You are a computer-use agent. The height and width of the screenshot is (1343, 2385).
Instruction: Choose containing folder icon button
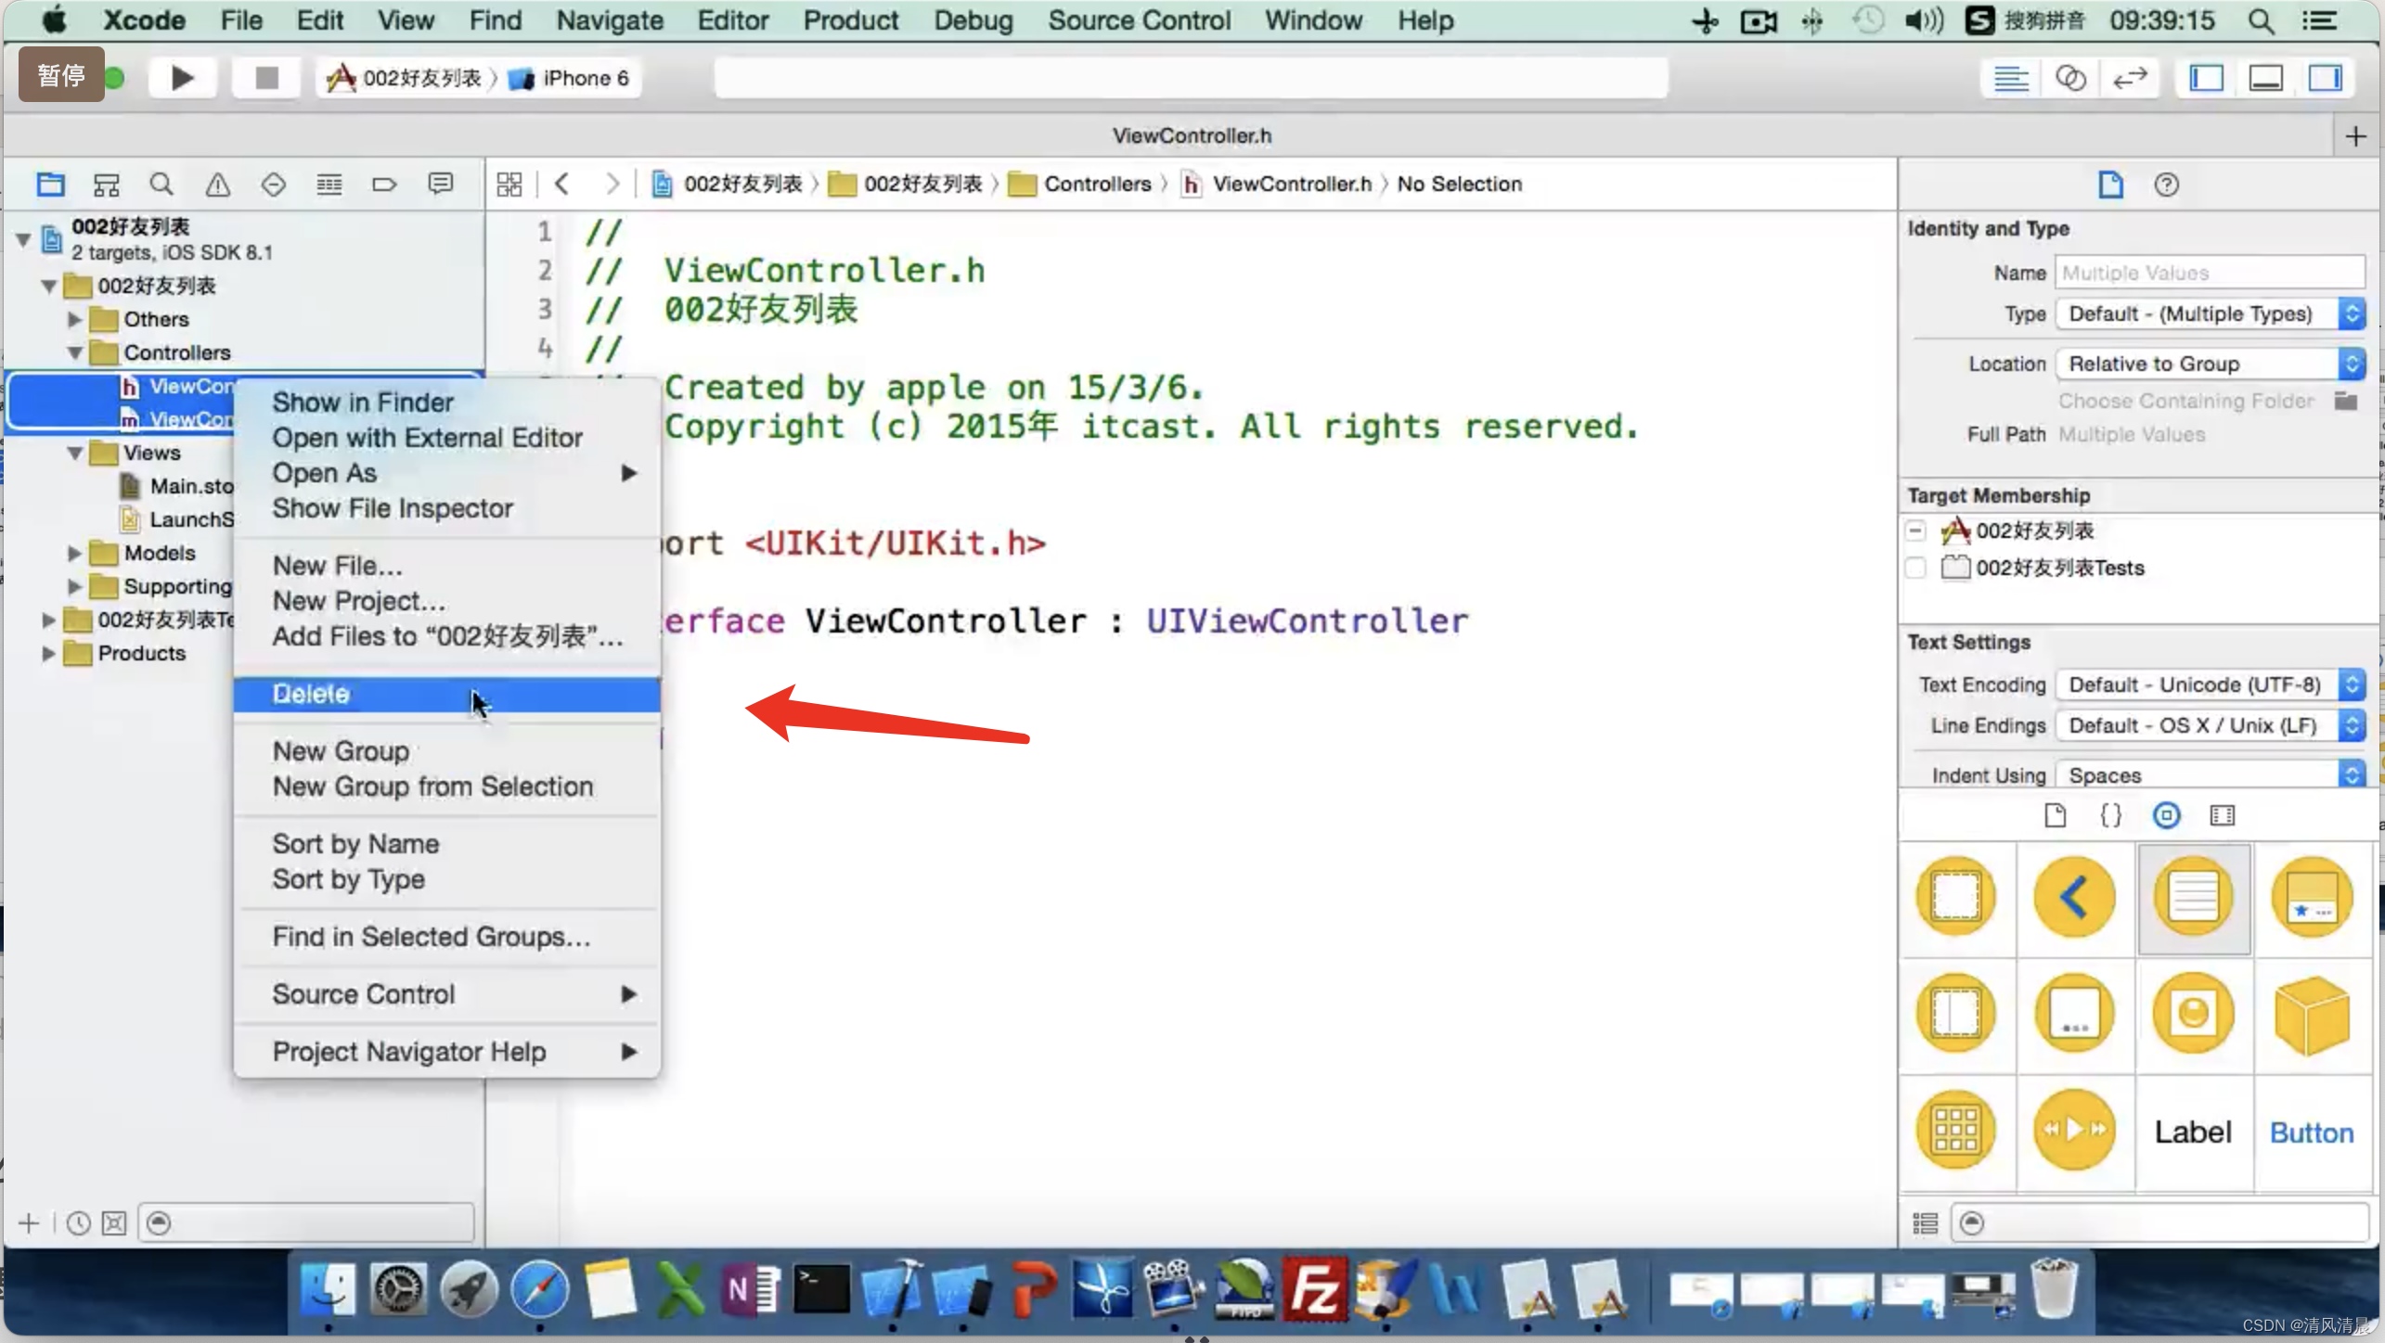[x=2346, y=401]
